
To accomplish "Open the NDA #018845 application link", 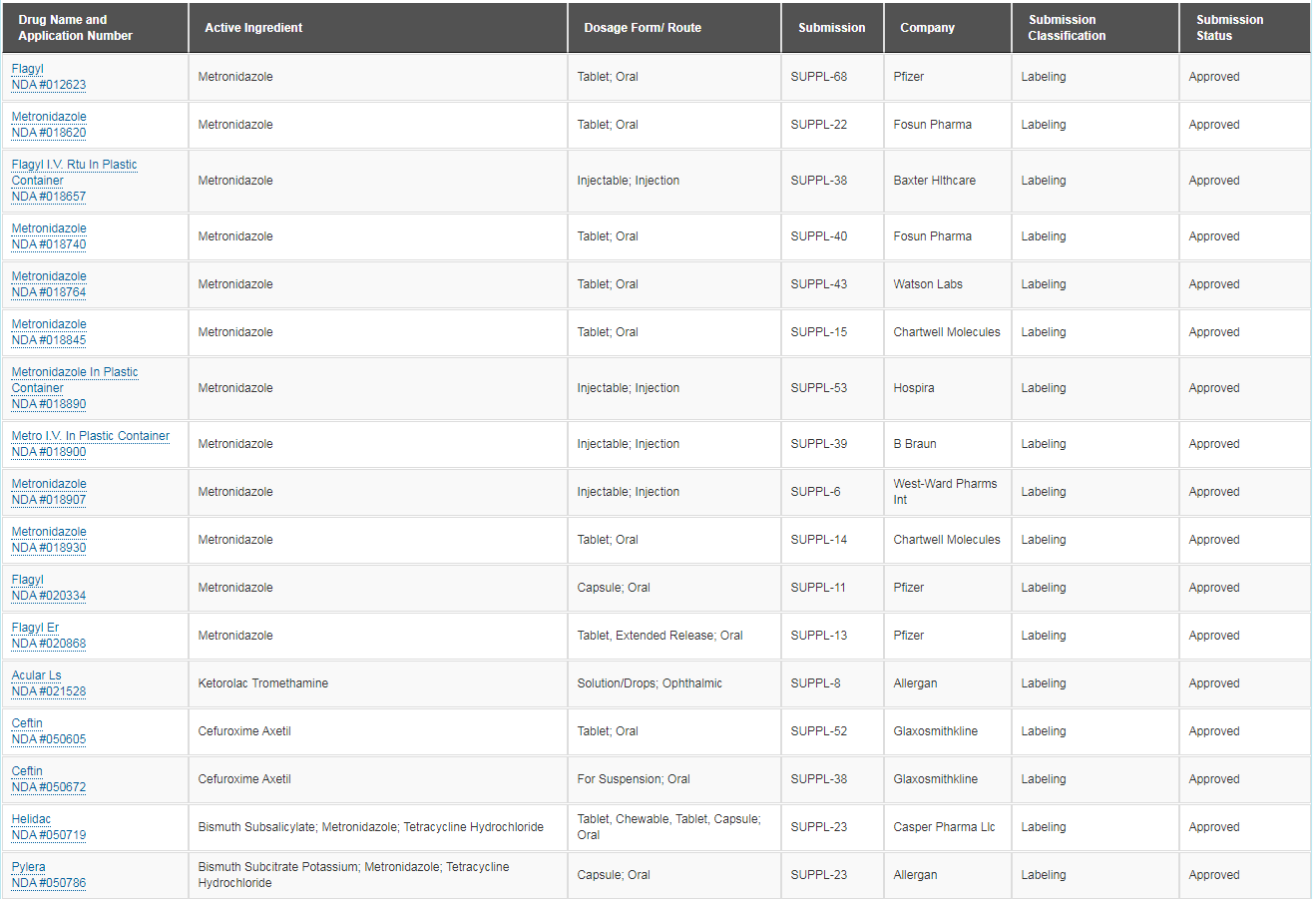I will pos(49,340).
